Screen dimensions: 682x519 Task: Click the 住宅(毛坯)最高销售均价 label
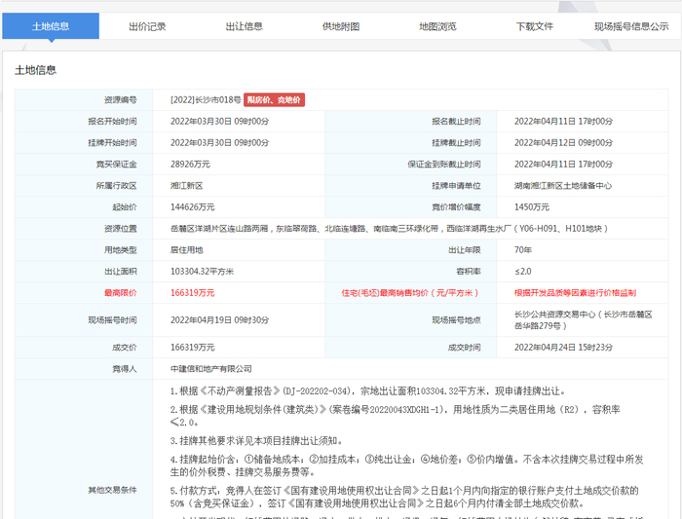tap(410, 293)
